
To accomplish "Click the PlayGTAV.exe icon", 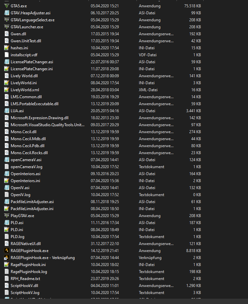I will point(7,215).
